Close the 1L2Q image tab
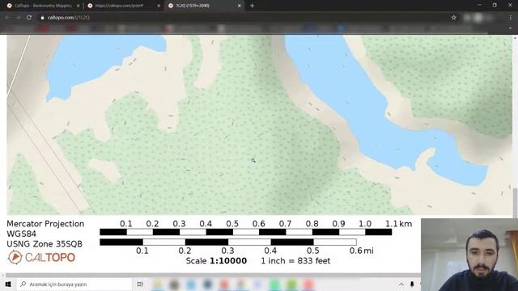518x291 pixels. [240, 6]
